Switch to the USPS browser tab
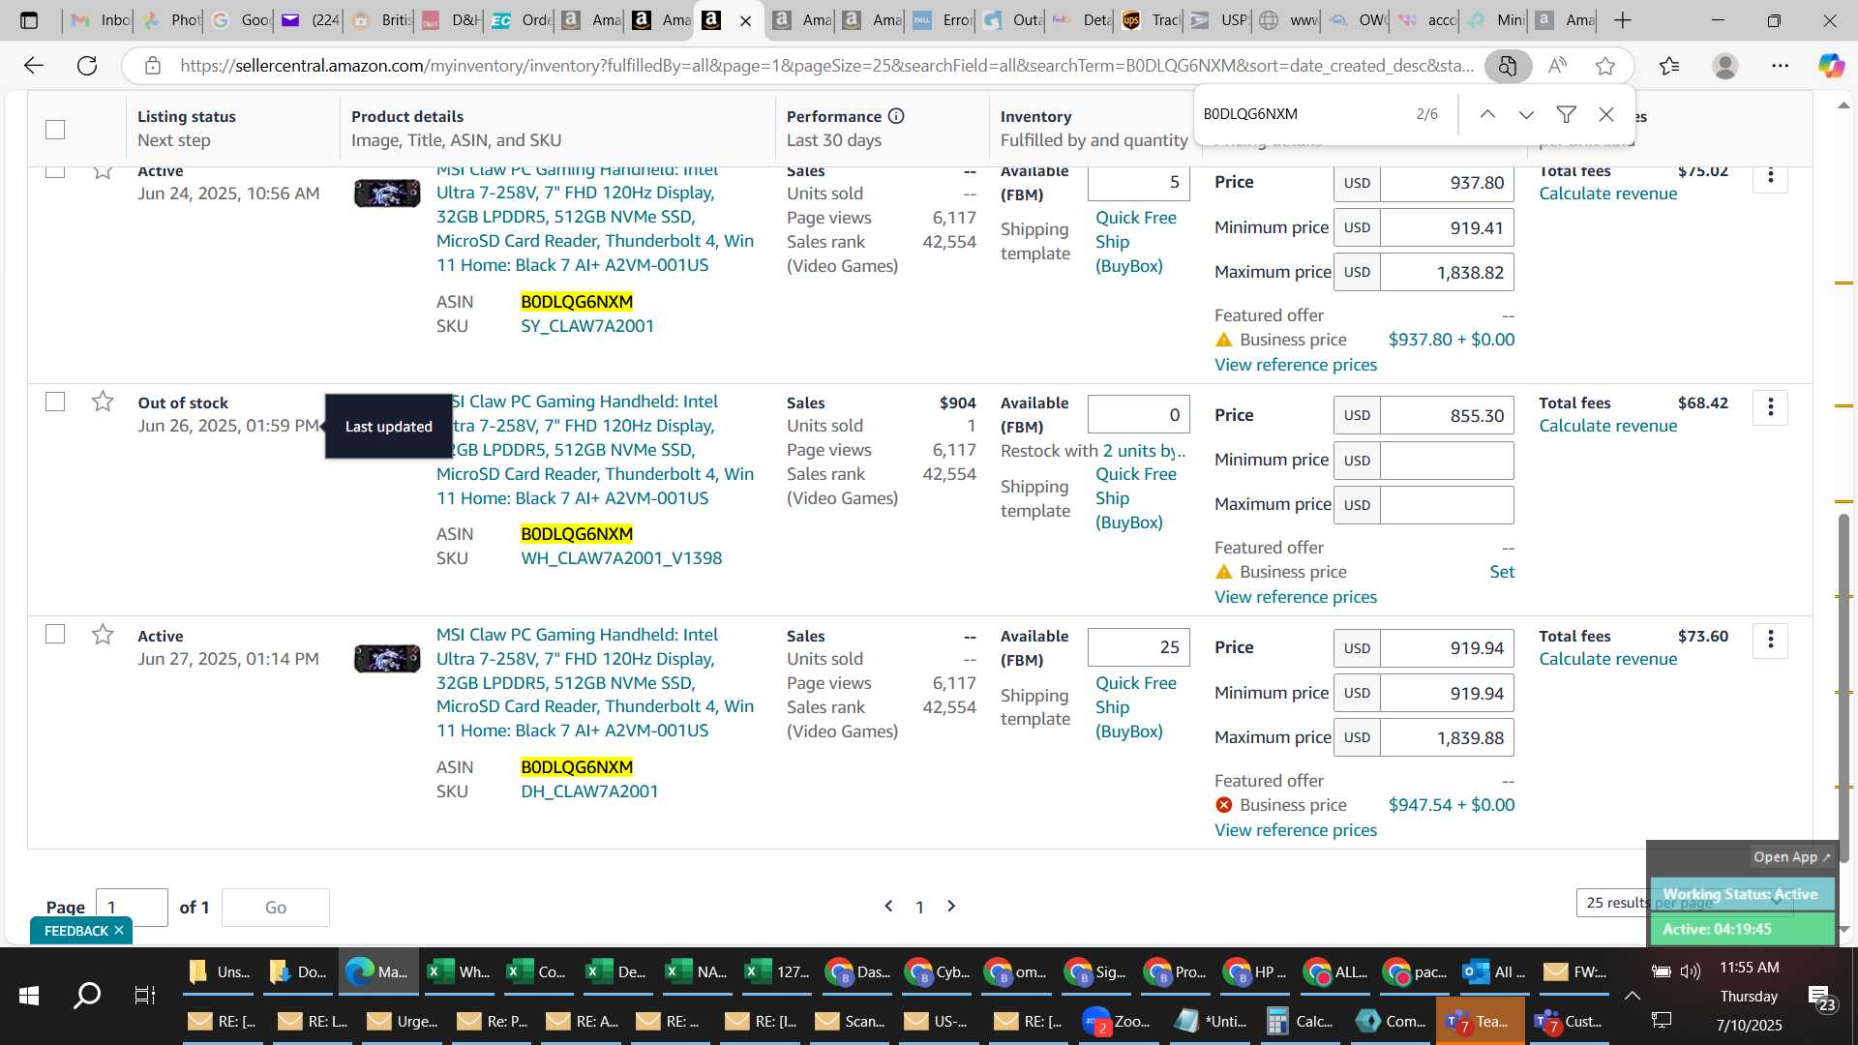1858x1045 pixels. click(1219, 20)
